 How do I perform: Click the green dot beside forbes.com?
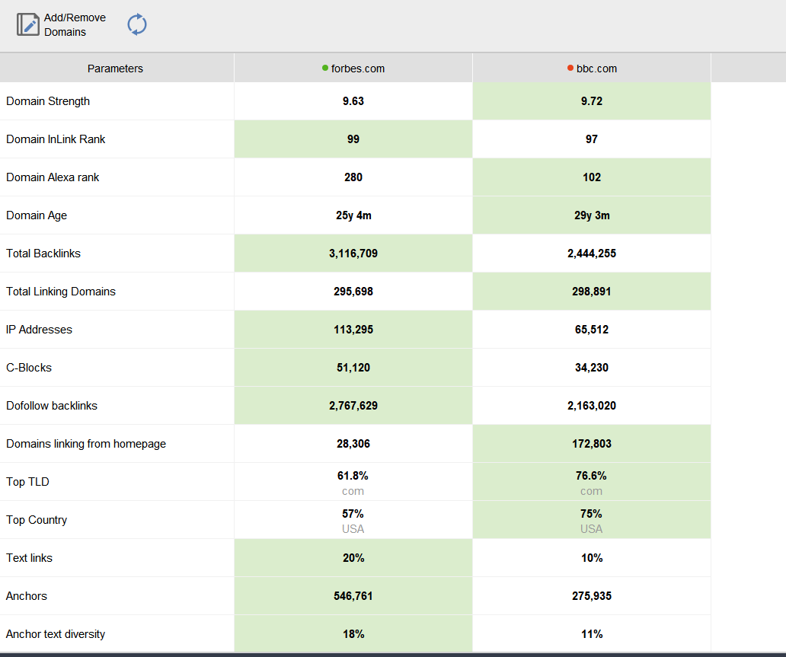(x=325, y=69)
